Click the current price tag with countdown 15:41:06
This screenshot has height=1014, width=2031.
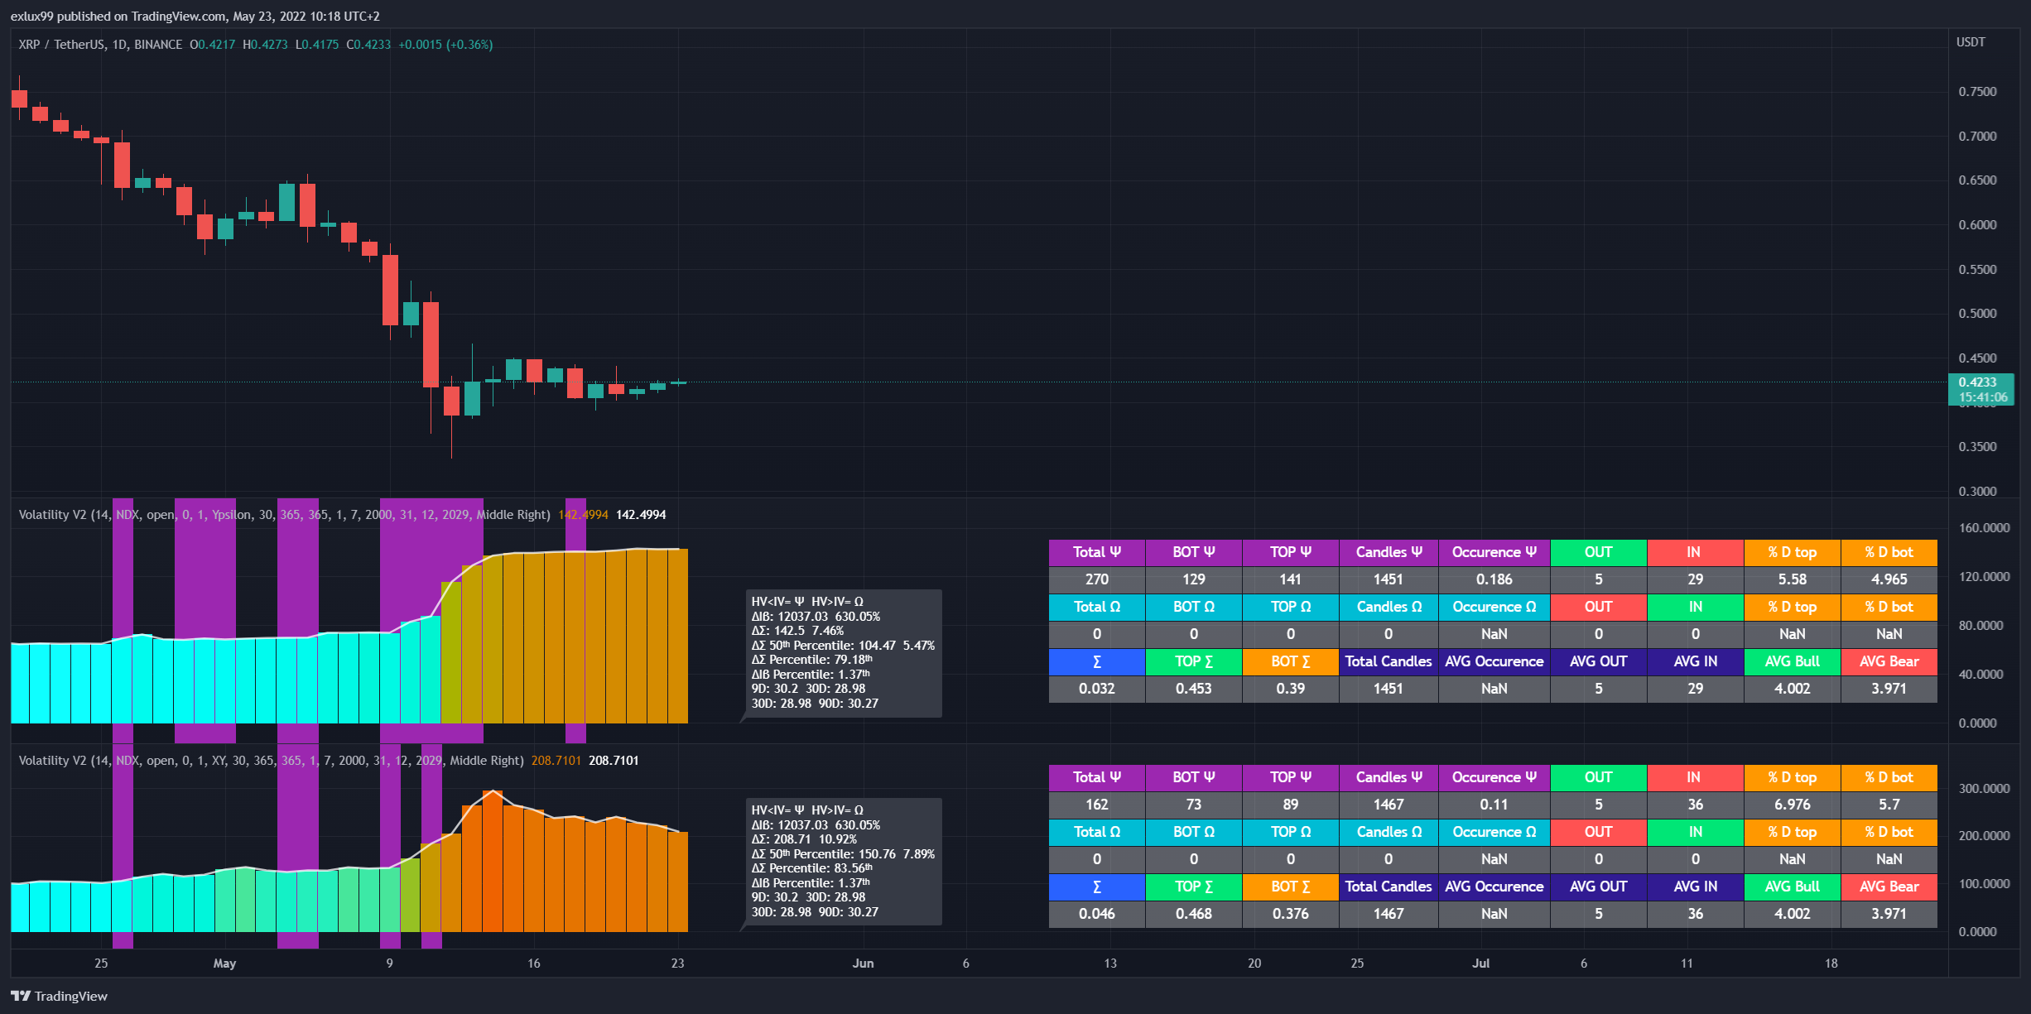(1981, 390)
